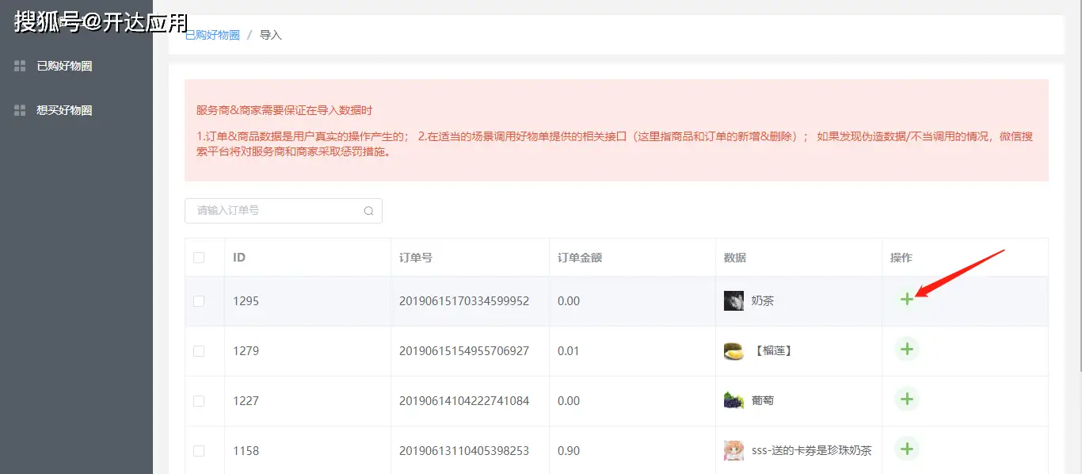This screenshot has width=1082, height=474.
Task: Check the row with ID 1279
Action: (x=199, y=351)
